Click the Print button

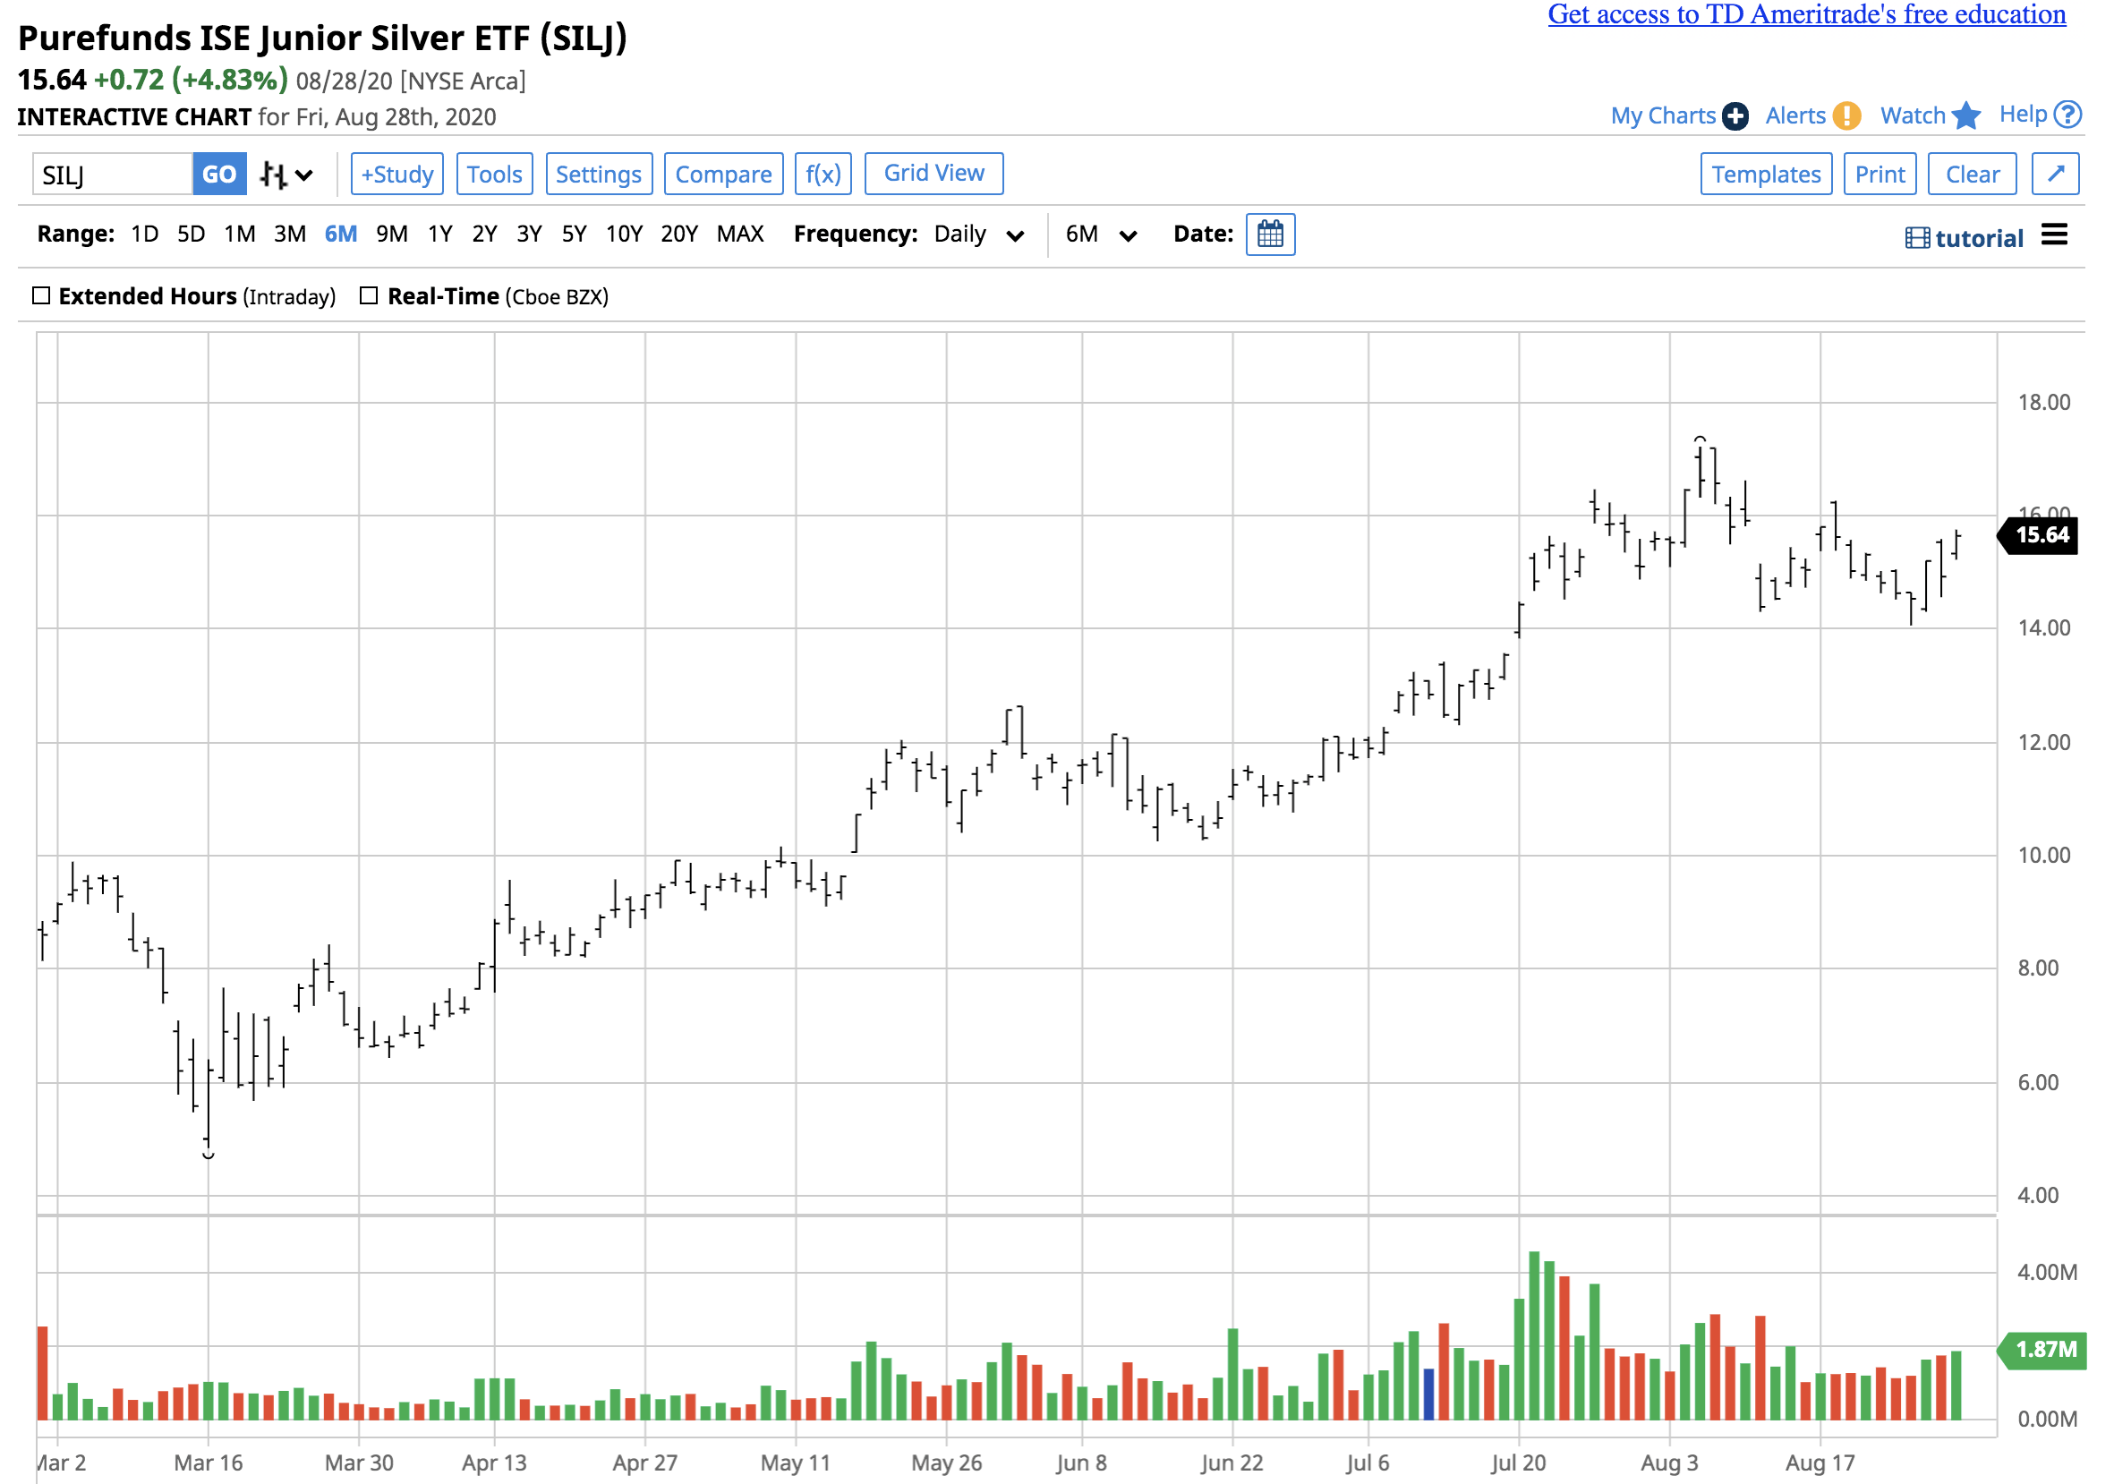pos(1880,174)
